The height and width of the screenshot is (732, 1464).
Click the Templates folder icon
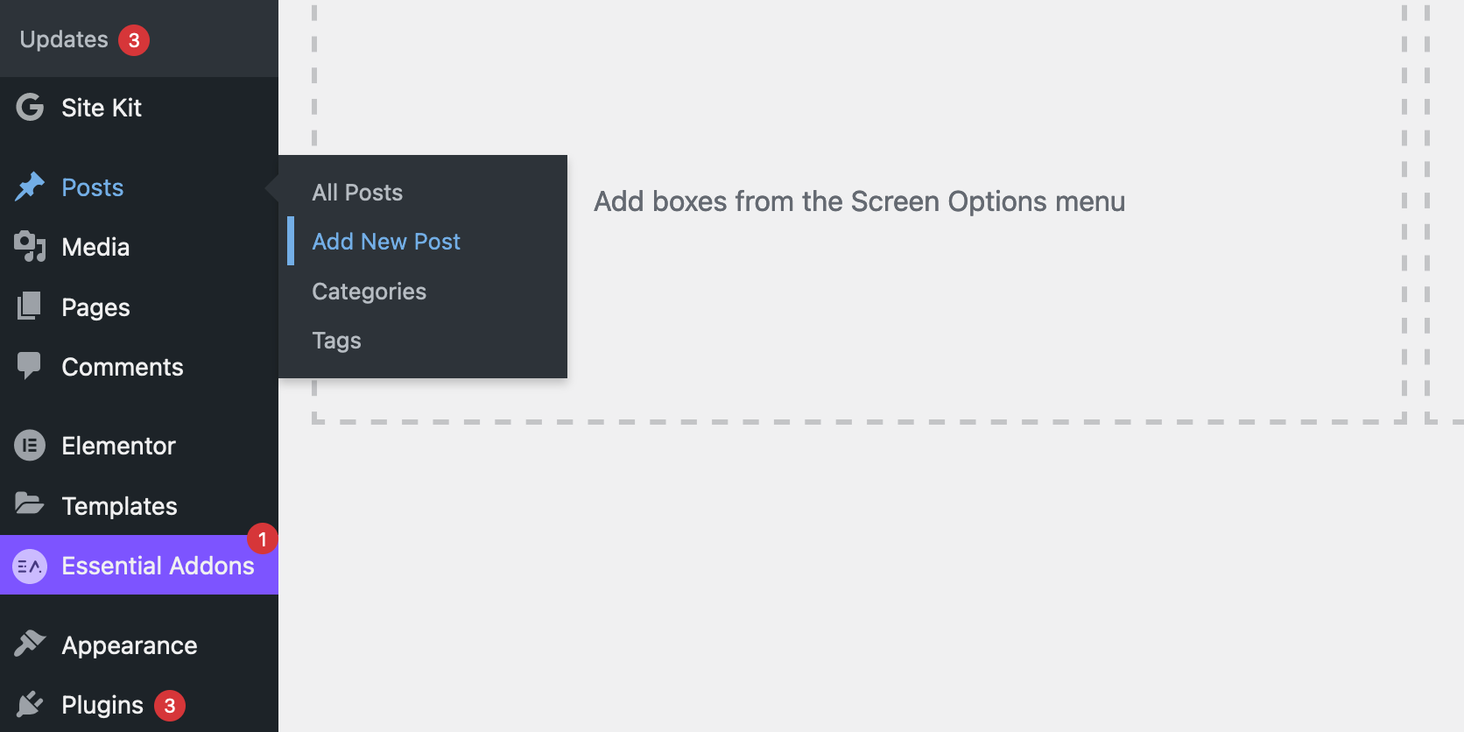coord(30,504)
